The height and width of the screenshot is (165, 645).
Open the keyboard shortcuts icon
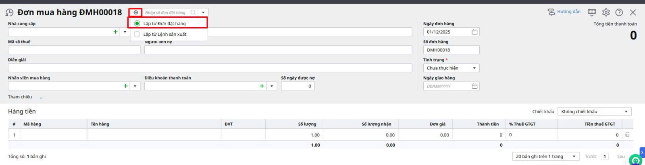[x=592, y=12]
